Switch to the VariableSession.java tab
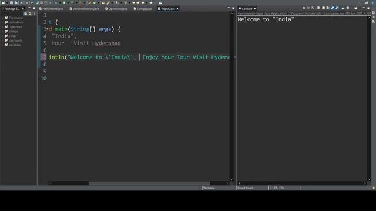Screen dimensions: 376x211 click(x=85, y=9)
